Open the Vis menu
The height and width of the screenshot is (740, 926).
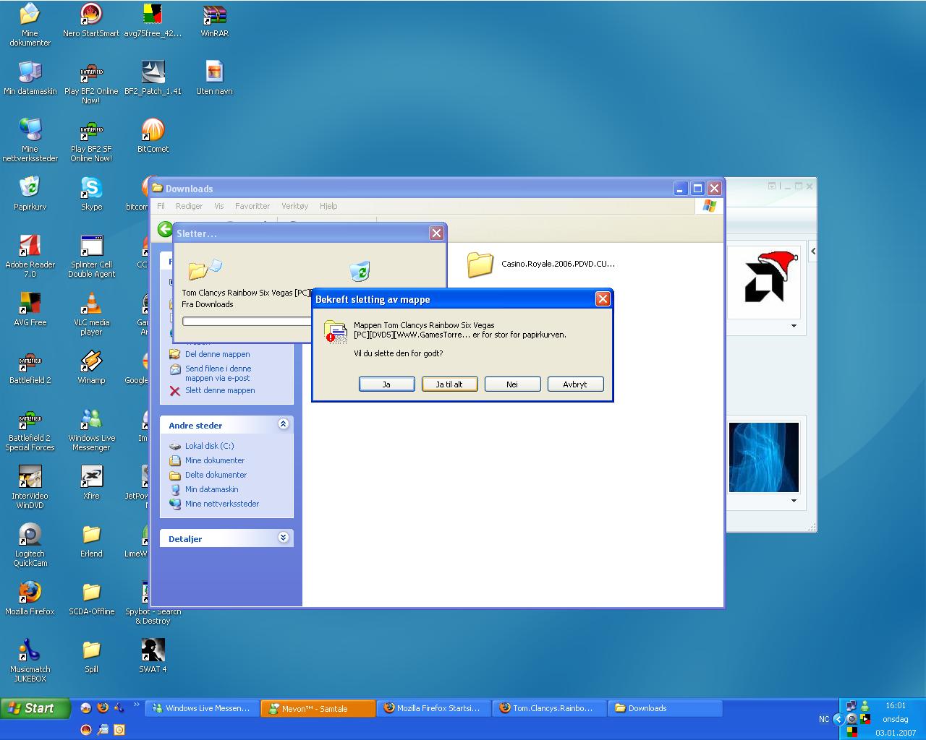click(x=219, y=206)
